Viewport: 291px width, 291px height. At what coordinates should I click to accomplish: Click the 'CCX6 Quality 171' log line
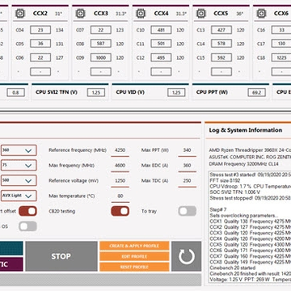251,251
